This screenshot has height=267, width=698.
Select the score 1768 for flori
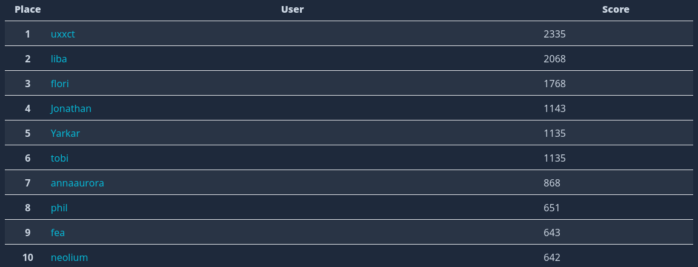(554, 84)
